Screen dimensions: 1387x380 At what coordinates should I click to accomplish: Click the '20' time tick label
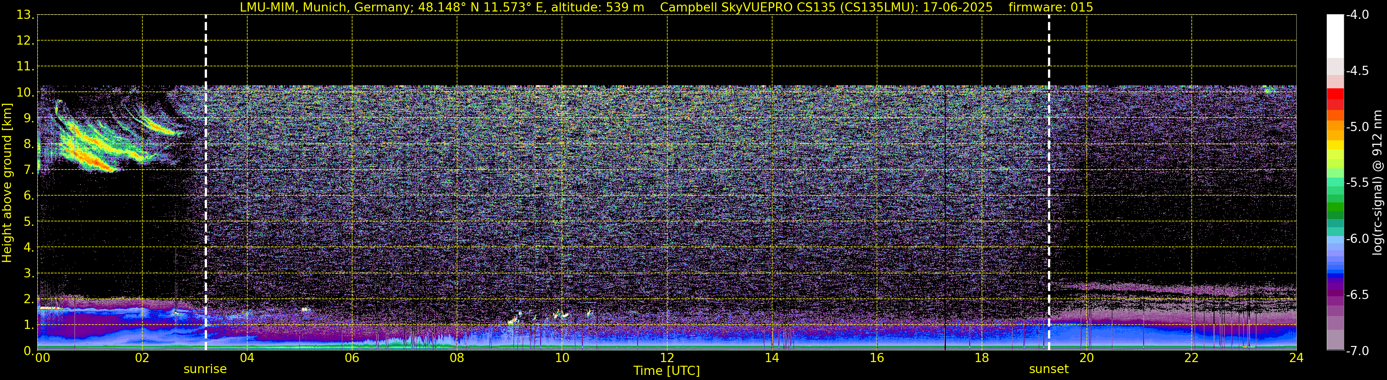[x=1087, y=358]
